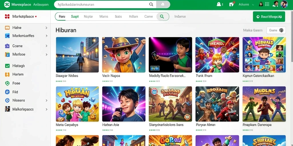Open the Kgmun Getanckaolkan thumbnail

click(x=264, y=55)
